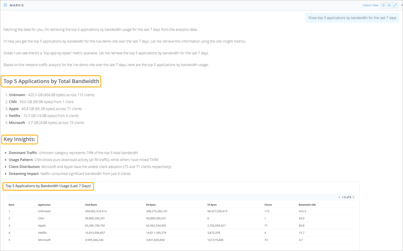Toggle the sidebar panel icon beside MARVIS
403x251 pixels.
coord(5,5)
